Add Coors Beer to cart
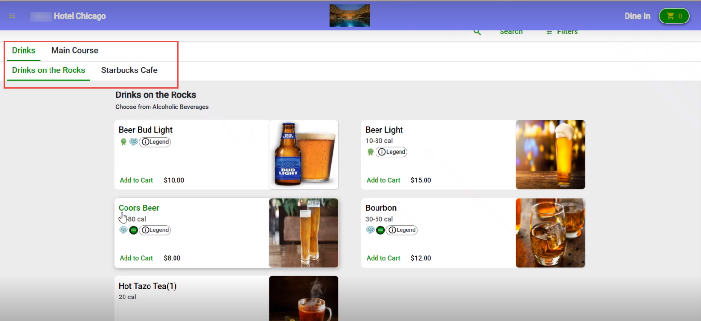 (136, 258)
